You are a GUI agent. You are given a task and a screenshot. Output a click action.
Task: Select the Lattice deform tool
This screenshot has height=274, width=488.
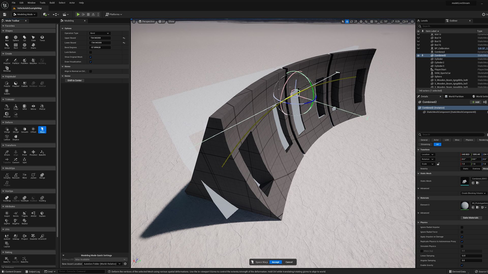point(7,138)
